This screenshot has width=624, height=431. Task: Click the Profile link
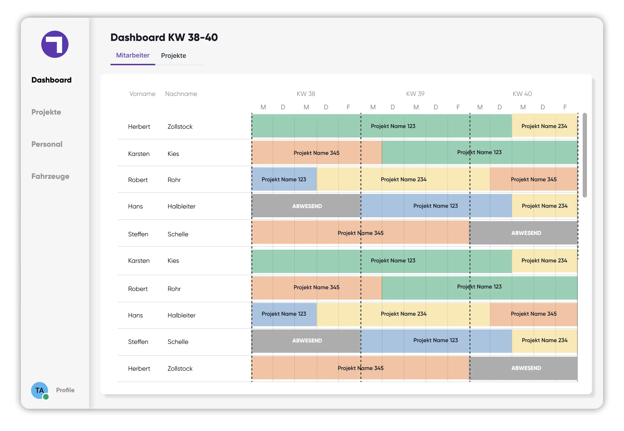[x=65, y=390]
